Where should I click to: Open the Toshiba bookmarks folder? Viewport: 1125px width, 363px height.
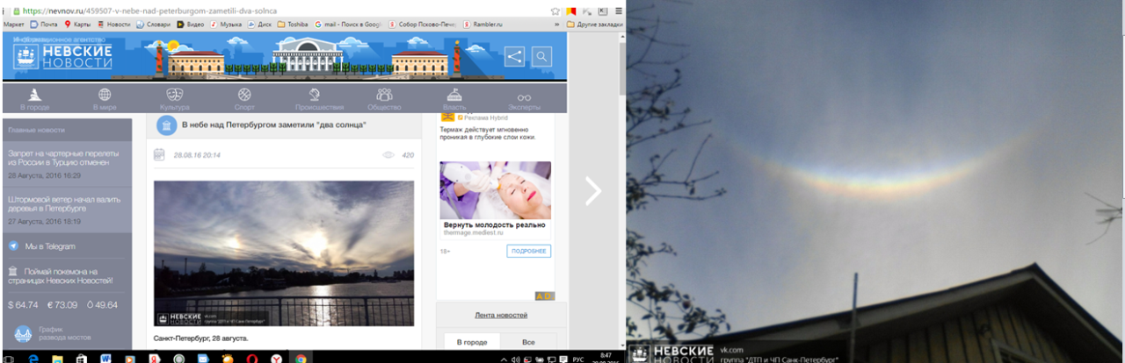tap(293, 25)
